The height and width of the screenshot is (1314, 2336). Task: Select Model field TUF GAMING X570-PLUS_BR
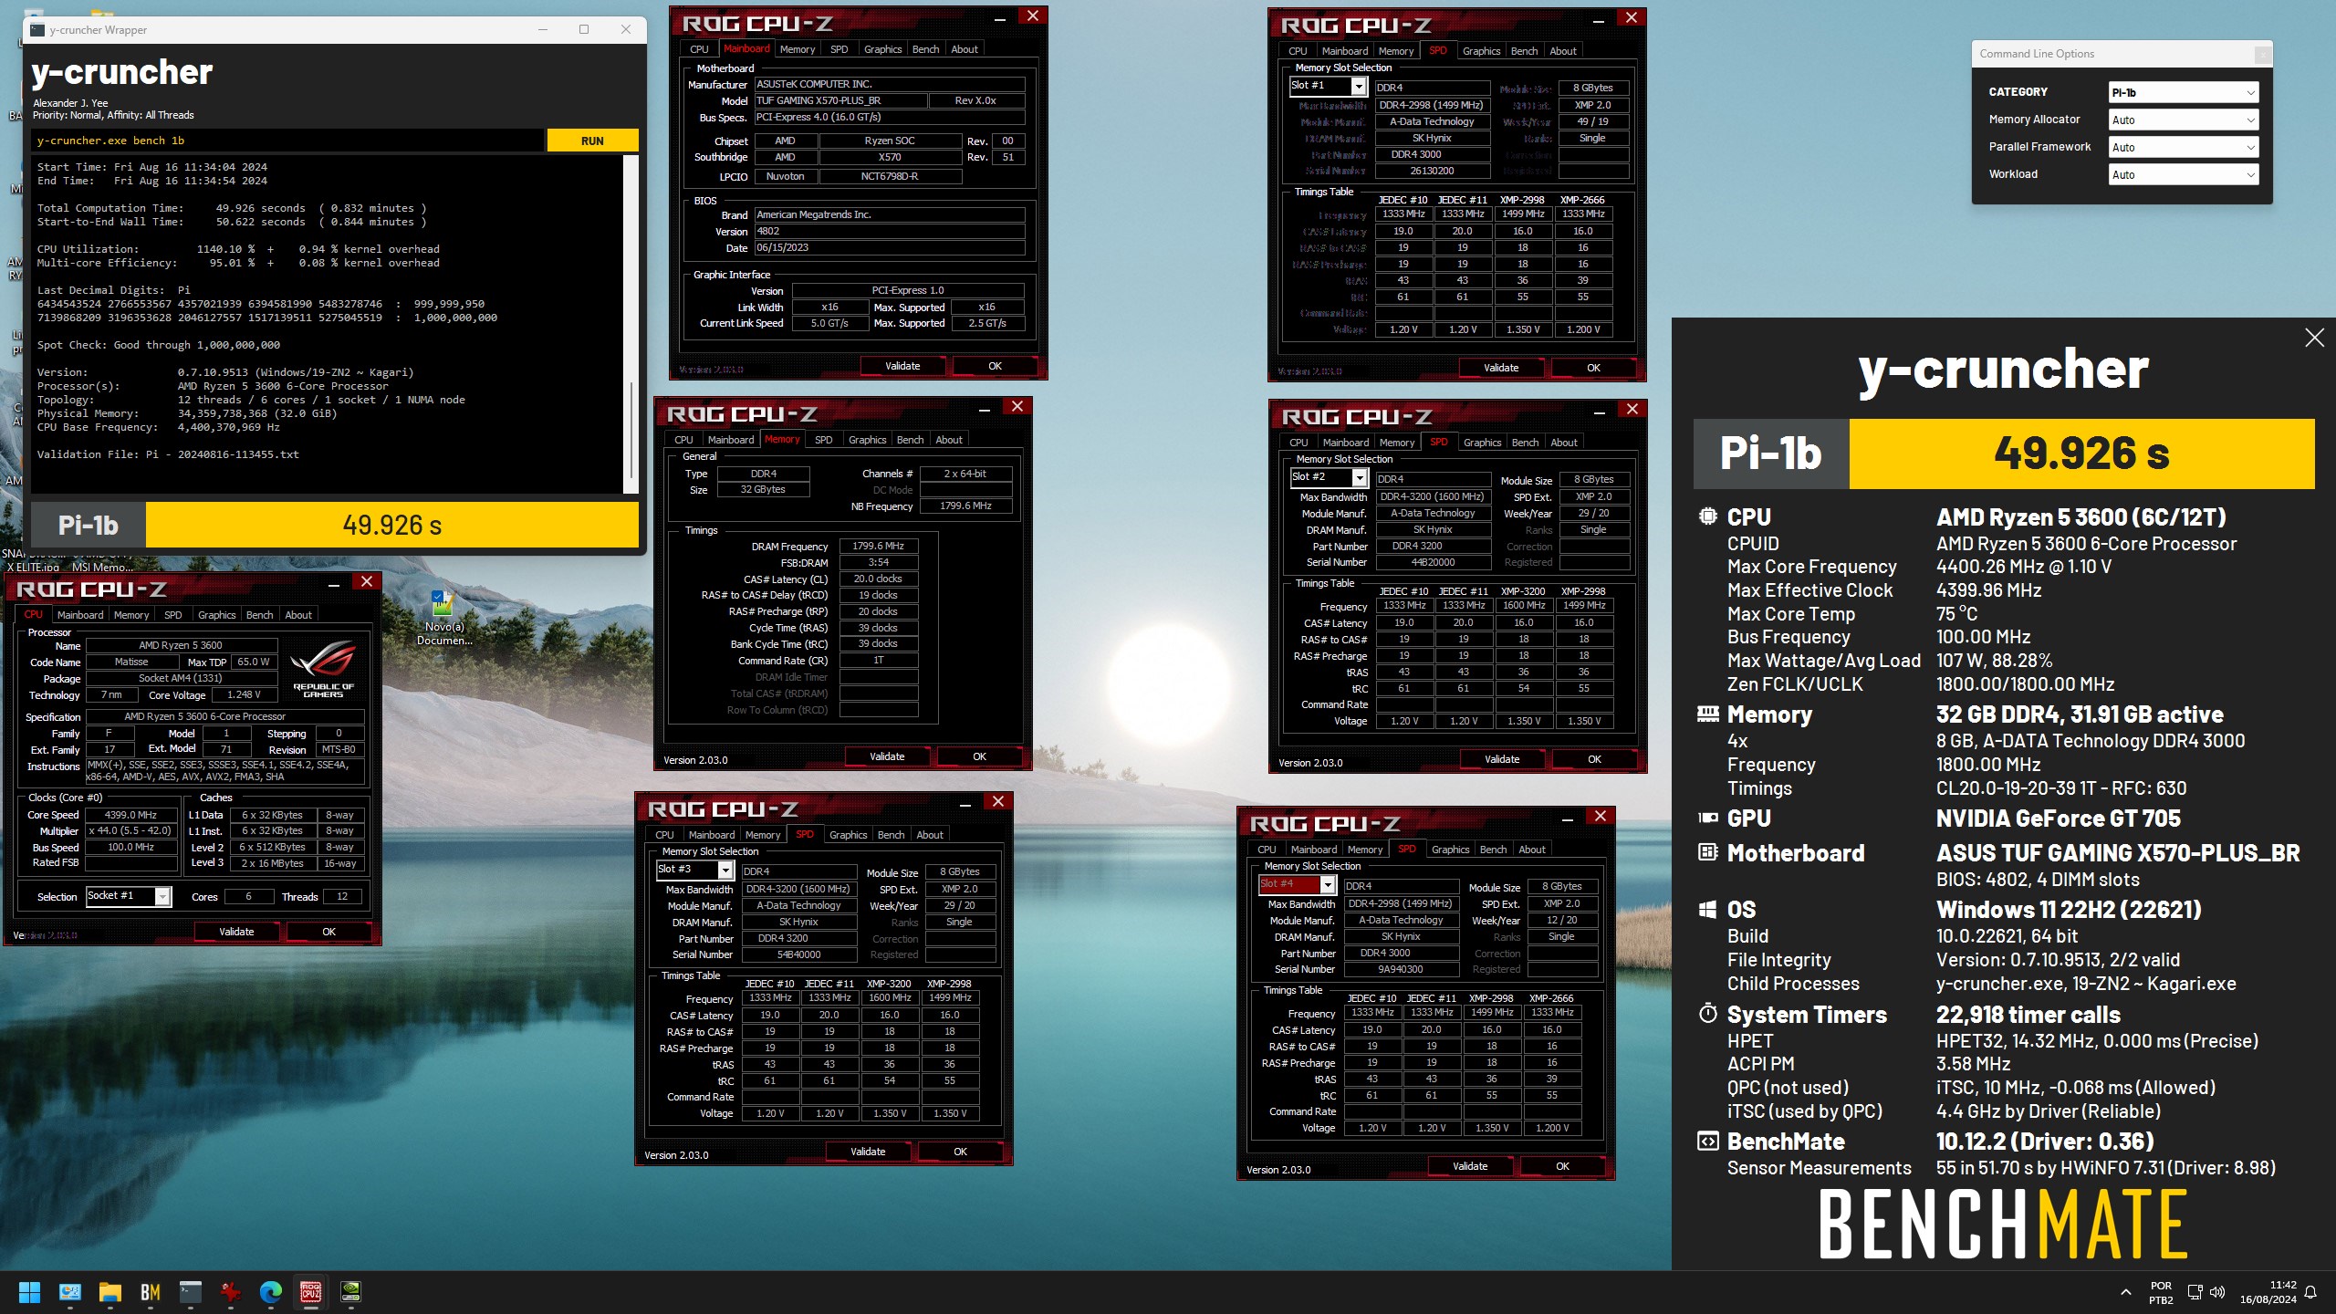click(840, 100)
